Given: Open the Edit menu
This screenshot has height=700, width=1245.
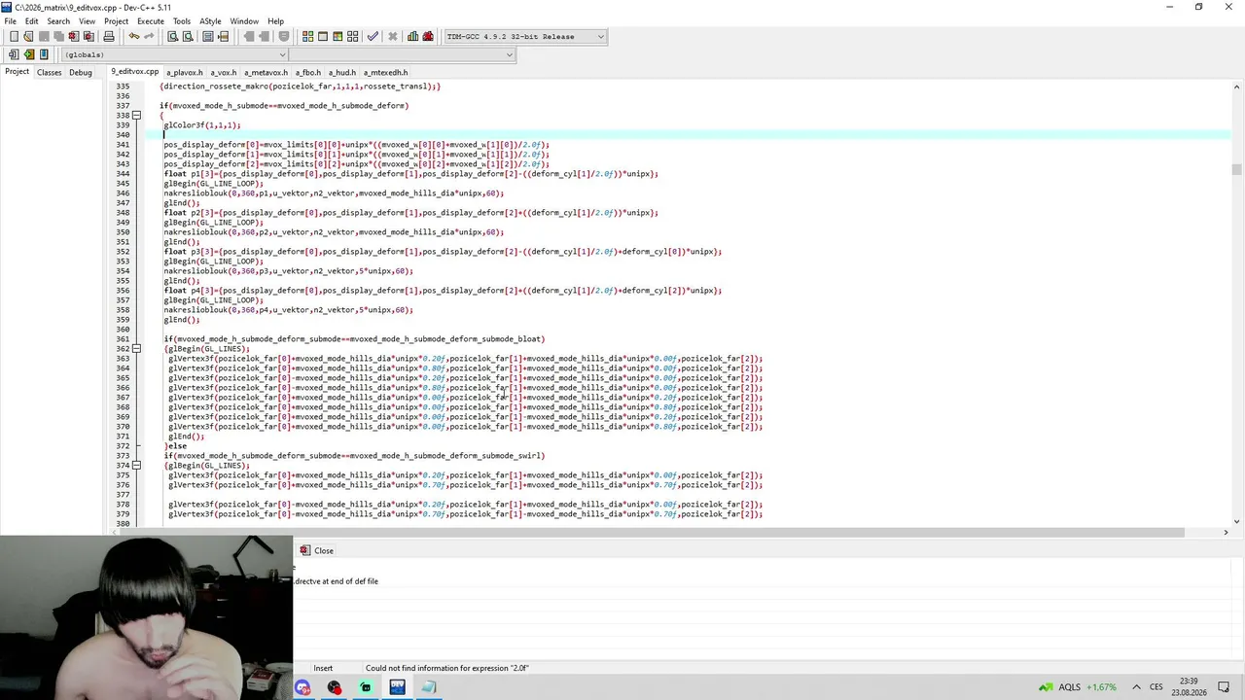Looking at the screenshot, I should point(32,21).
